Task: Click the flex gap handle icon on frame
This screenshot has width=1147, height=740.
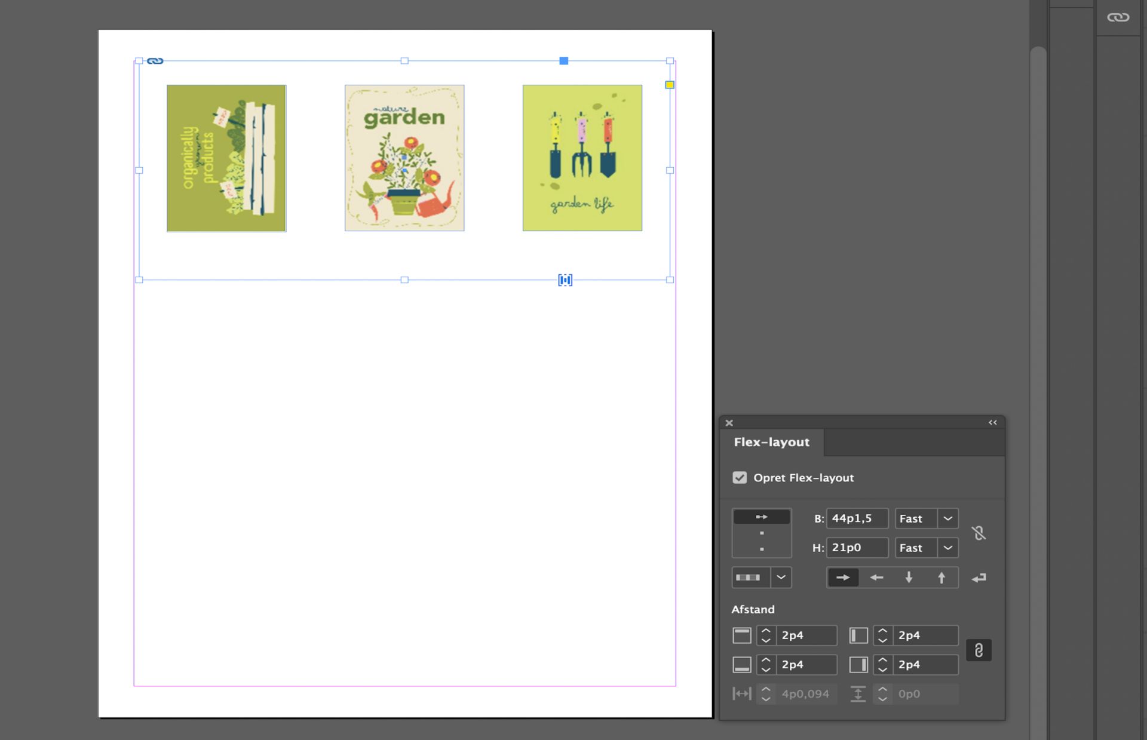Action: 565,280
